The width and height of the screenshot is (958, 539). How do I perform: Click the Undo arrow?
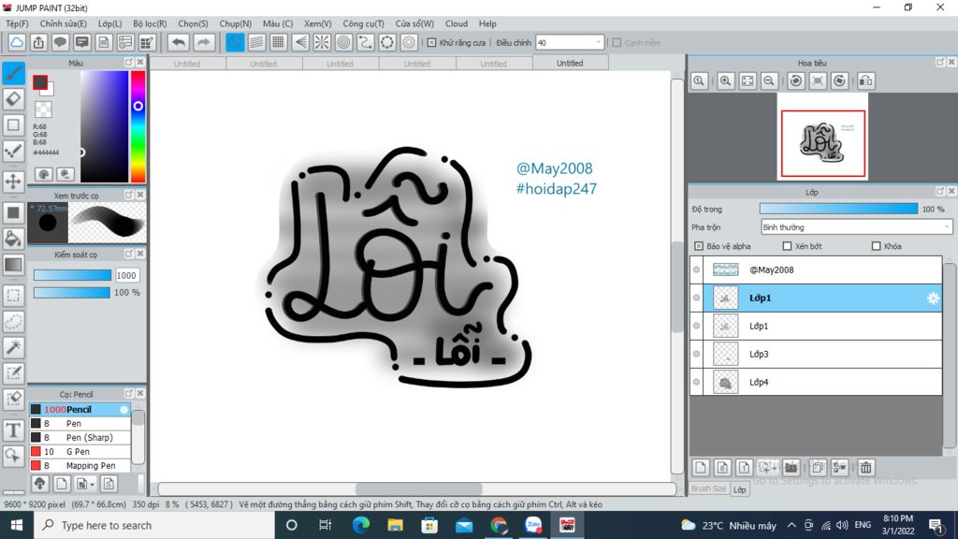pyautogui.click(x=179, y=42)
